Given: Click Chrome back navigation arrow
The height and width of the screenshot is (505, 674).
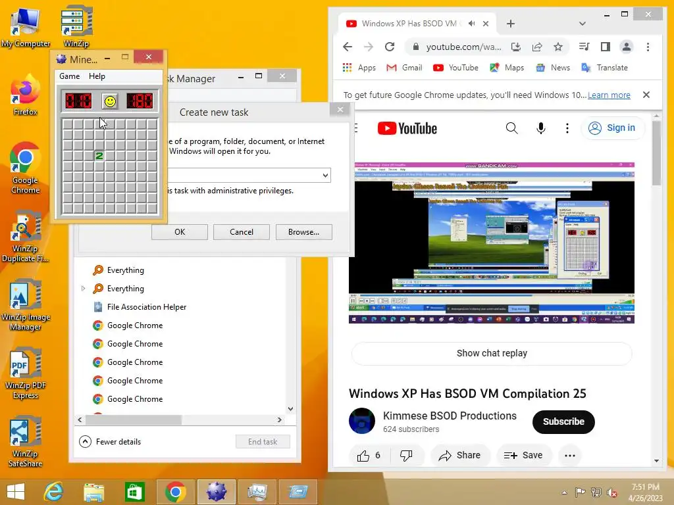Looking at the screenshot, I should 348,47.
